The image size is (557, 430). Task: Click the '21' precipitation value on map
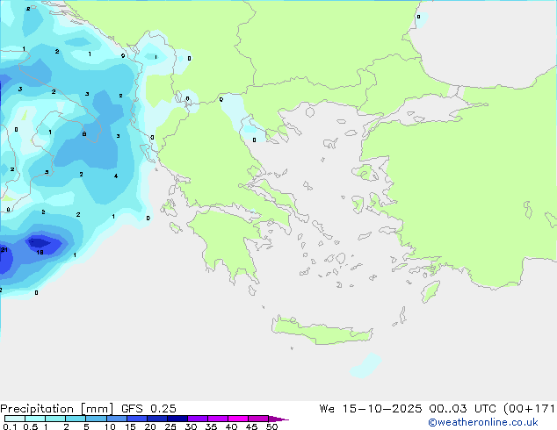(x=4, y=250)
